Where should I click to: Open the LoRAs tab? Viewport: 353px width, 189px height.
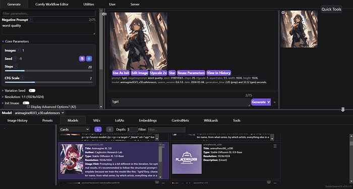[x=120, y=120]
